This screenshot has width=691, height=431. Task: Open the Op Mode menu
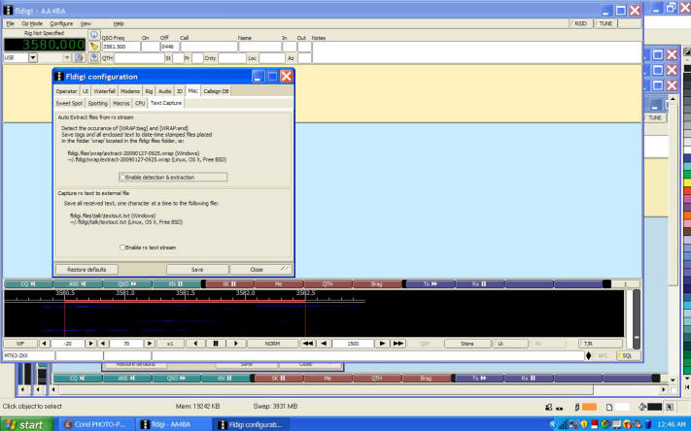tap(32, 23)
